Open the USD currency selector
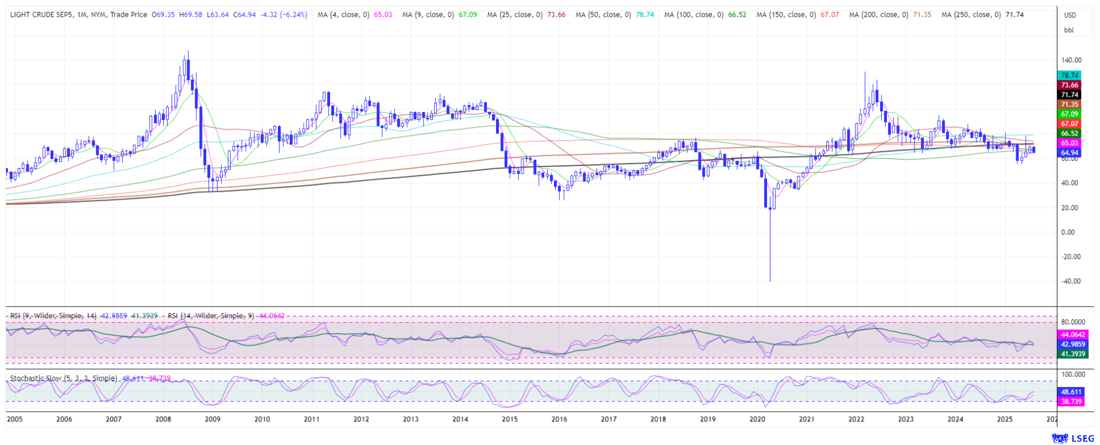The height and width of the screenshot is (445, 1100). click(1070, 16)
